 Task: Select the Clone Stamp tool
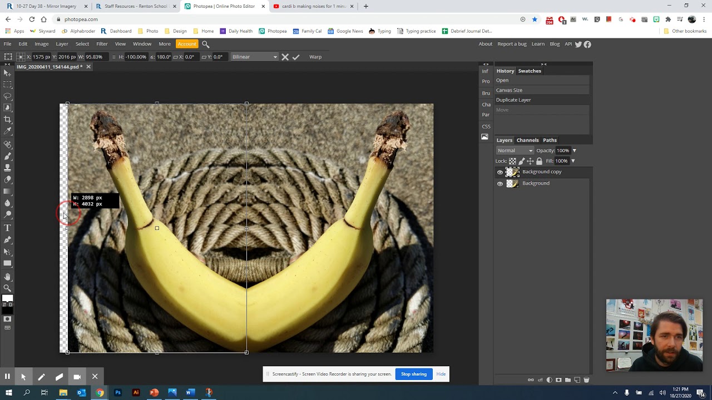(7, 167)
